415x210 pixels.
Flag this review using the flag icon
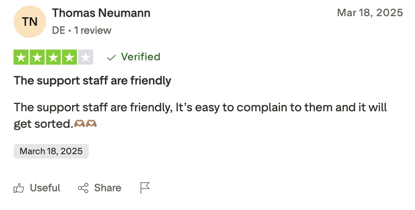click(x=145, y=187)
